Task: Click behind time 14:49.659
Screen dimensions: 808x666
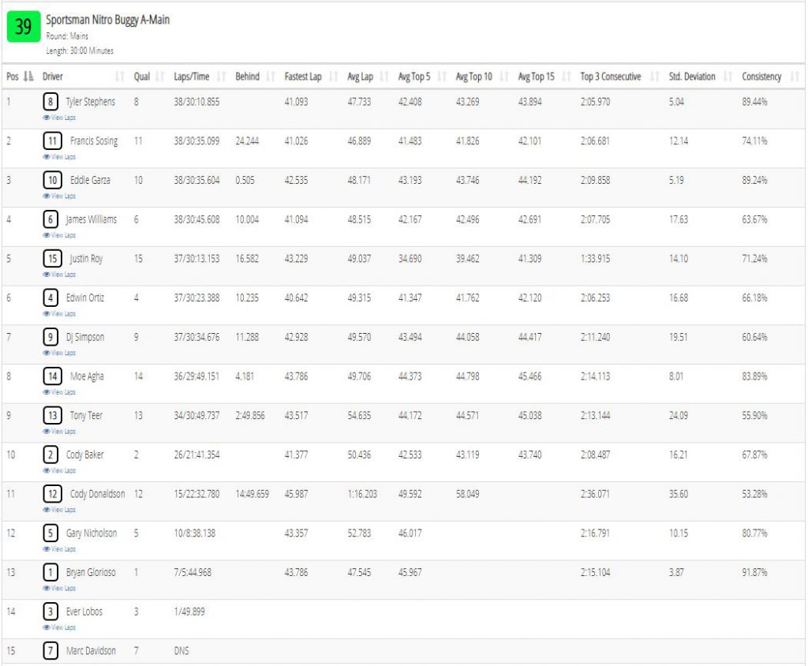Action: coord(252,494)
